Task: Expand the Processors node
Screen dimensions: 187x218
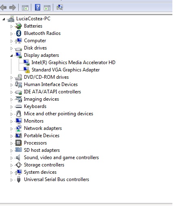Action: click(x=11, y=143)
